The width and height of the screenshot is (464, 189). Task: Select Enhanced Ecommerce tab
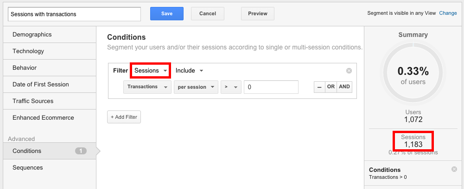43,118
